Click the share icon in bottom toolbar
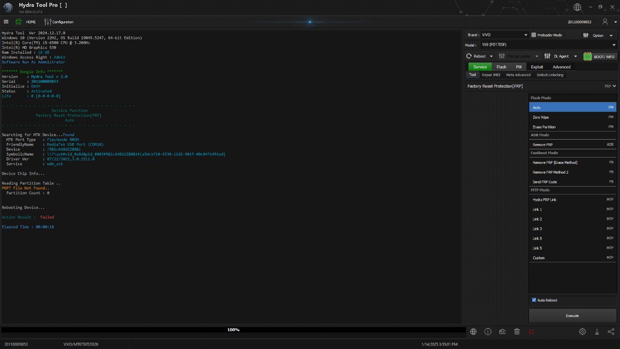This screenshot has width=620, height=349. [x=611, y=332]
